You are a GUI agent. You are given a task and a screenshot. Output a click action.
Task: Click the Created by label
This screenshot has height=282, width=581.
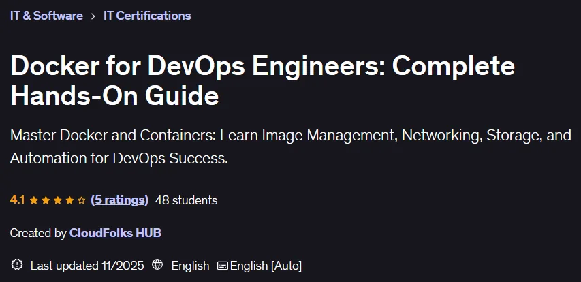click(38, 233)
